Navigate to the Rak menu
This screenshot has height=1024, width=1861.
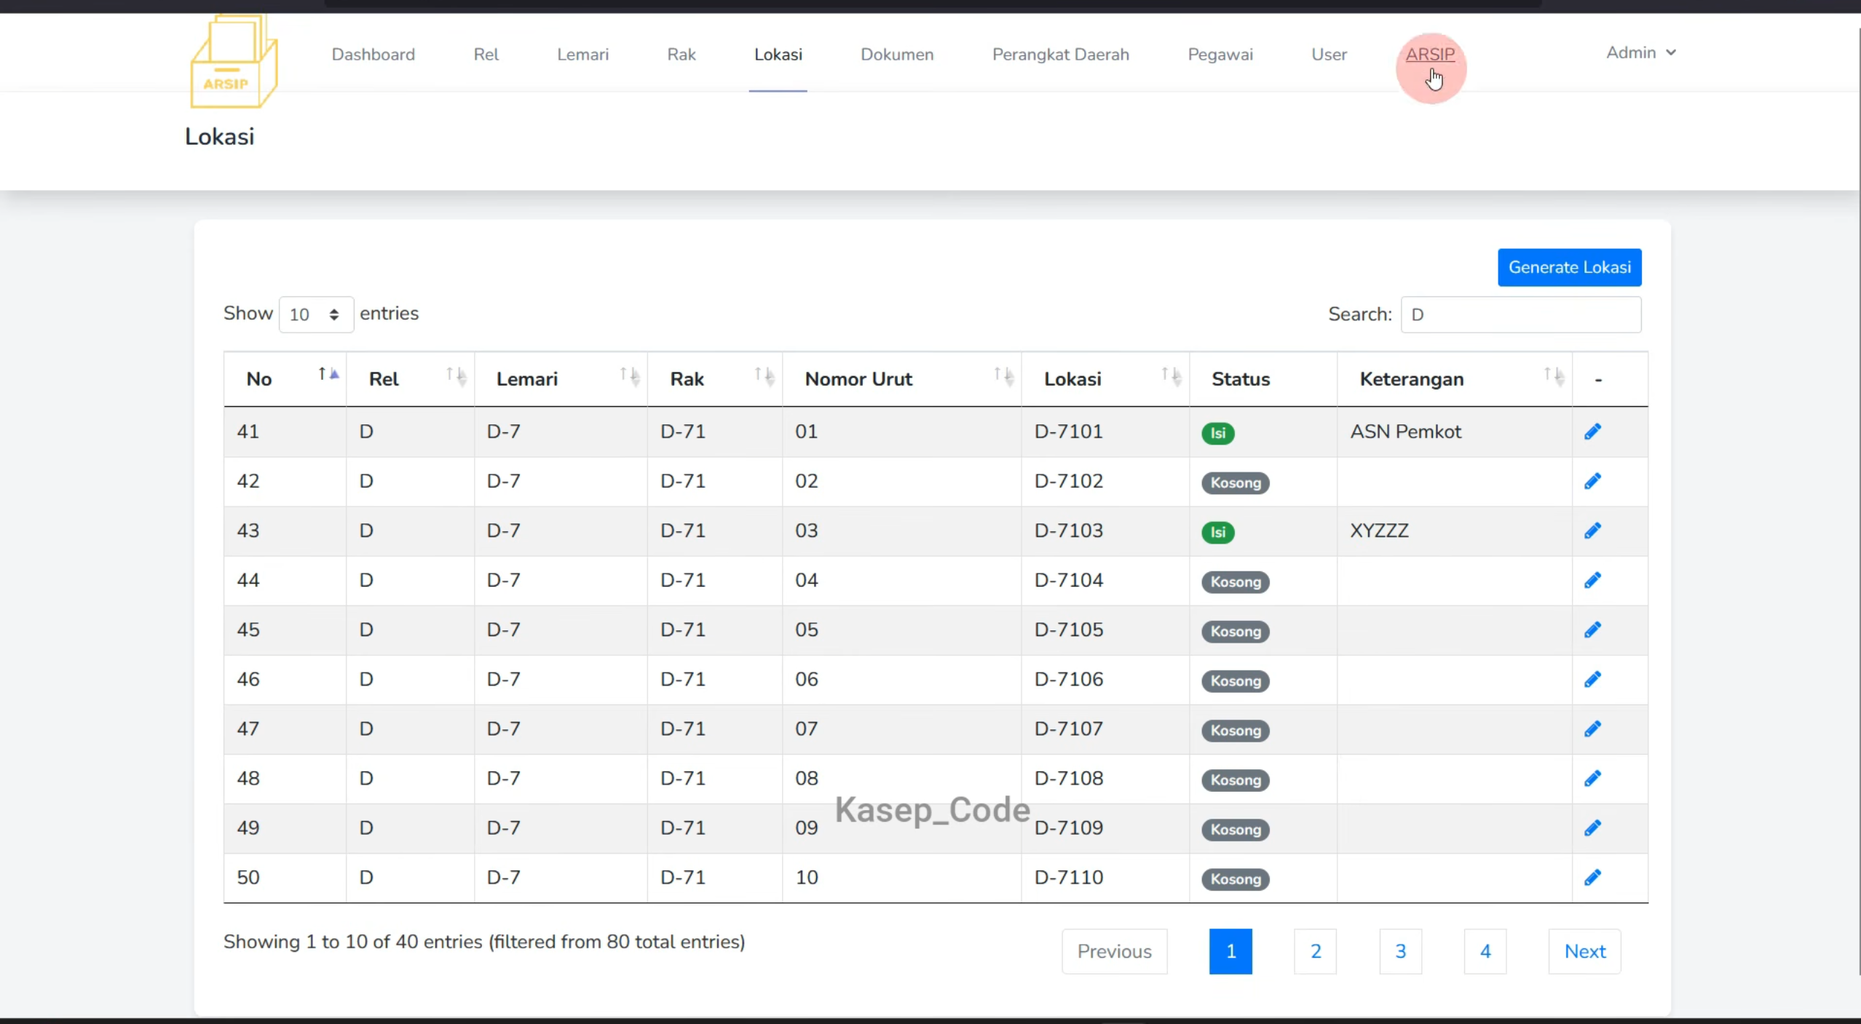pyautogui.click(x=681, y=55)
